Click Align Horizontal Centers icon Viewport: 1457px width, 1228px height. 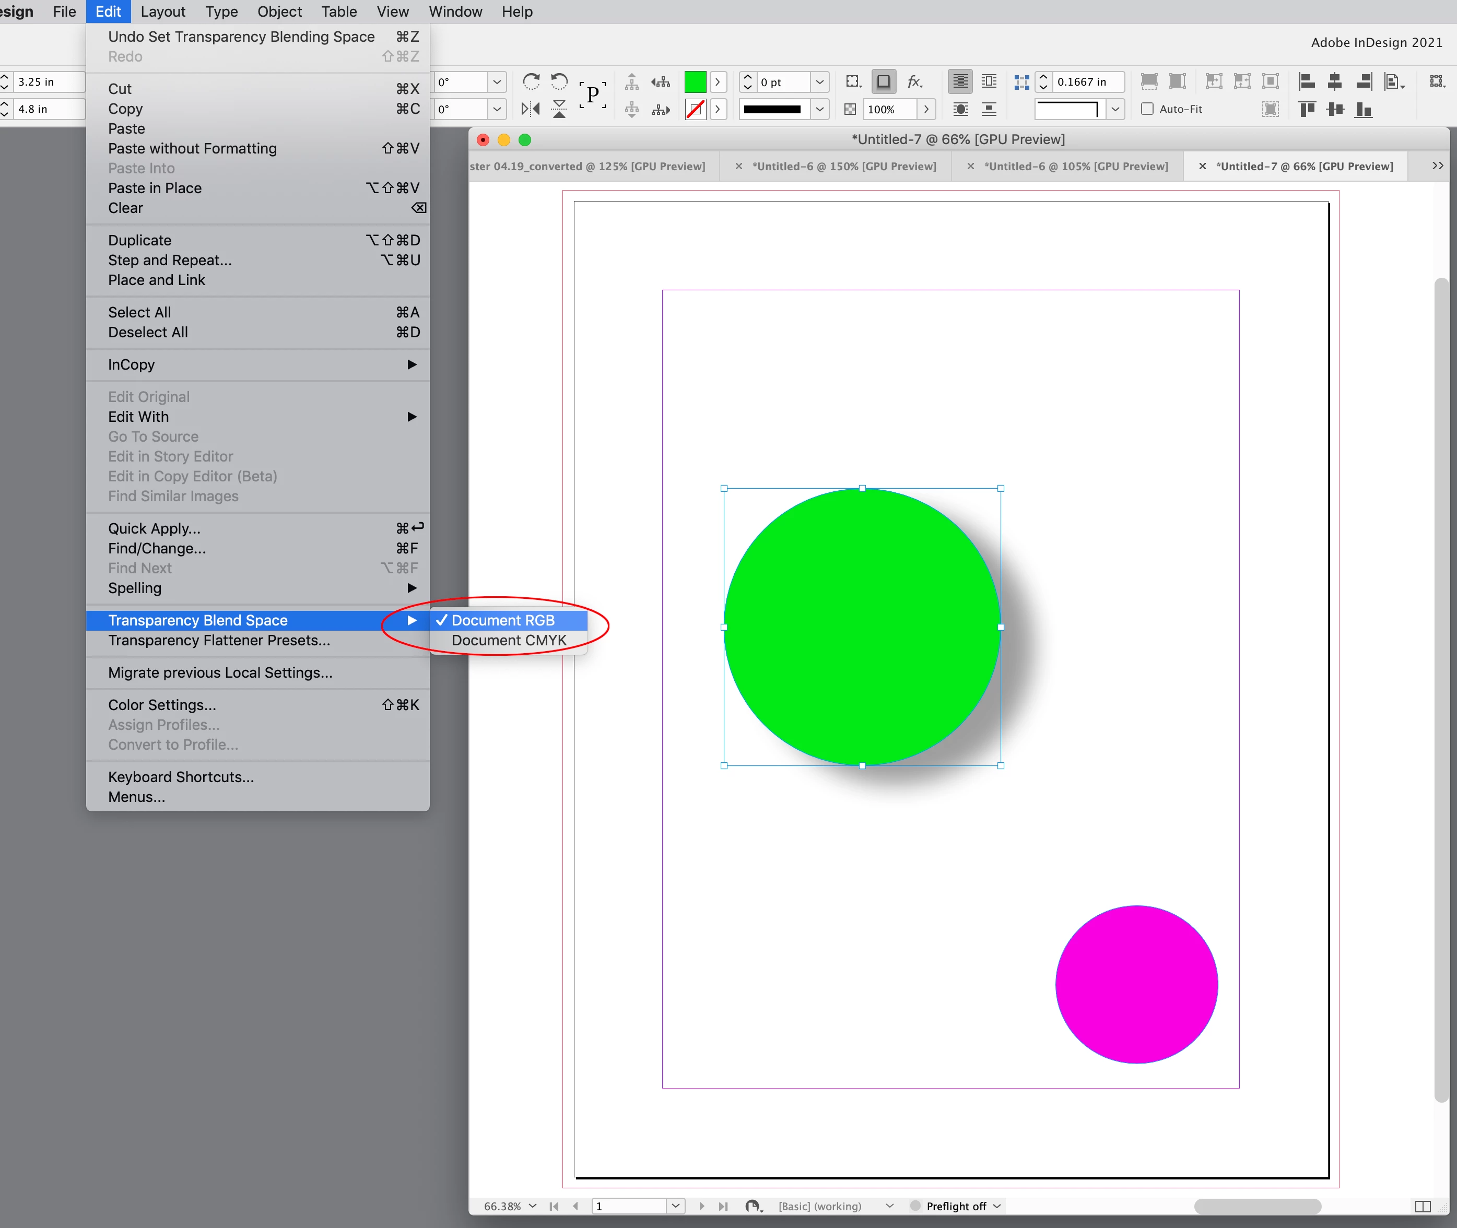[1334, 82]
